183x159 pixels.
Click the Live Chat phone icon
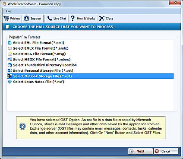[50, 19]
